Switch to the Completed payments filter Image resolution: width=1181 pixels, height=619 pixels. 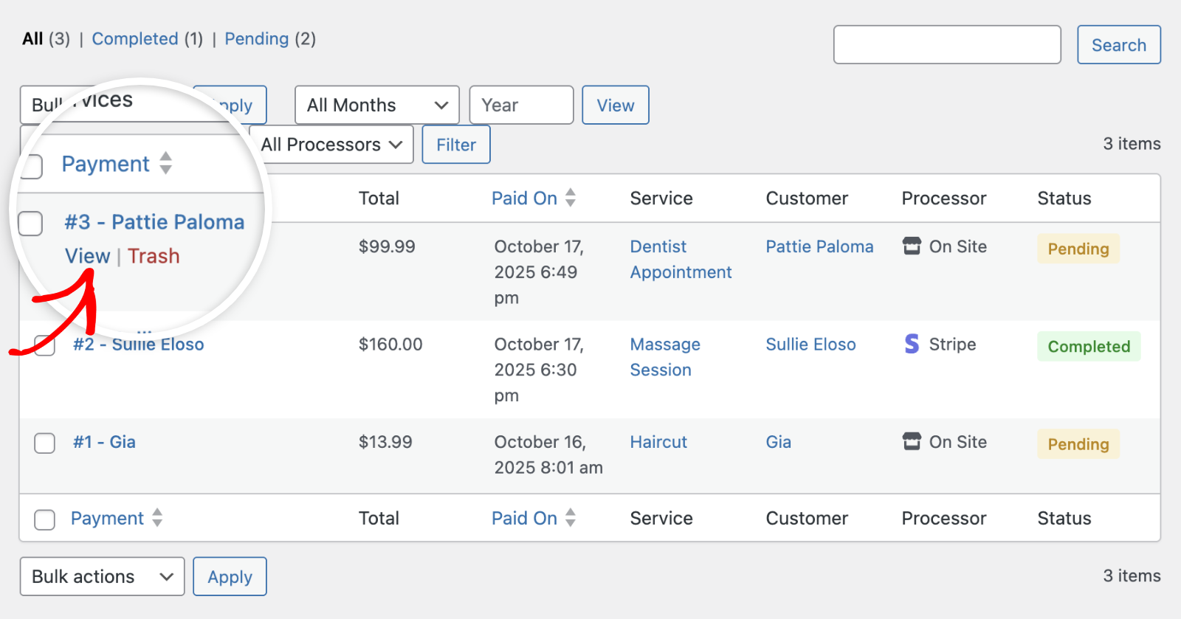click(135, 39)
